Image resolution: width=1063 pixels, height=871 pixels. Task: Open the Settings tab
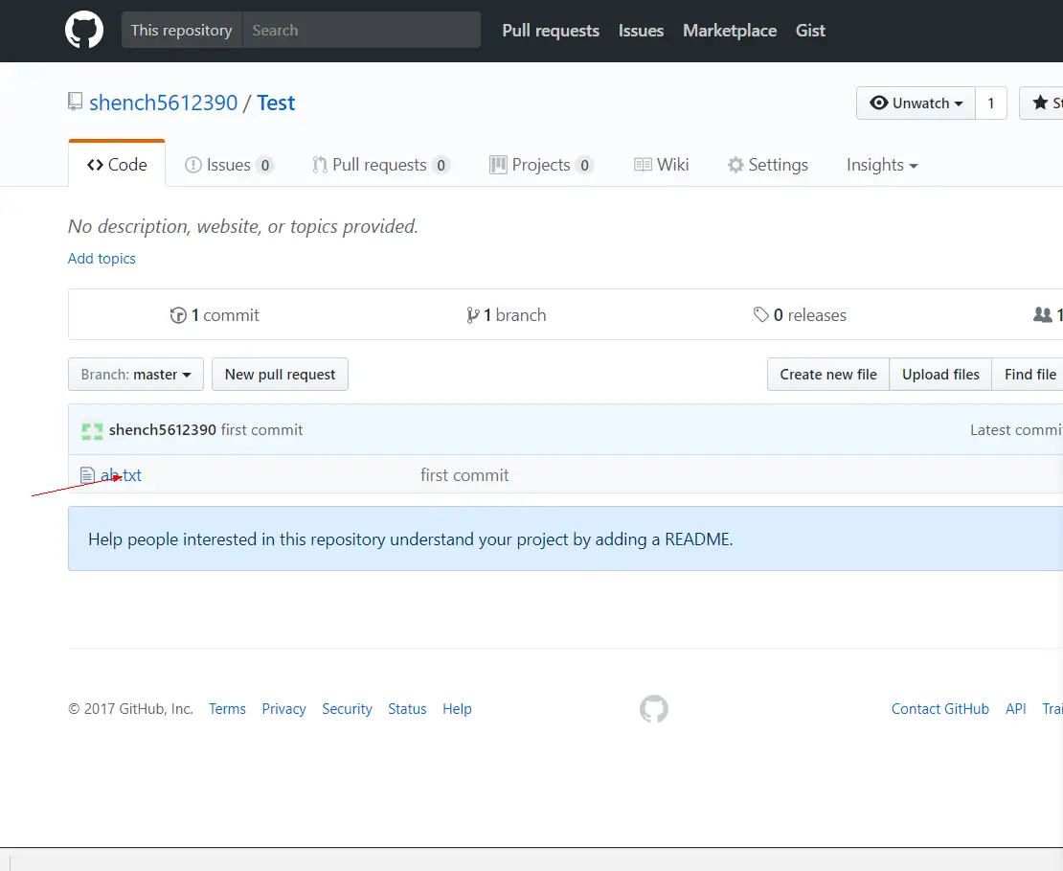(767, 165)
